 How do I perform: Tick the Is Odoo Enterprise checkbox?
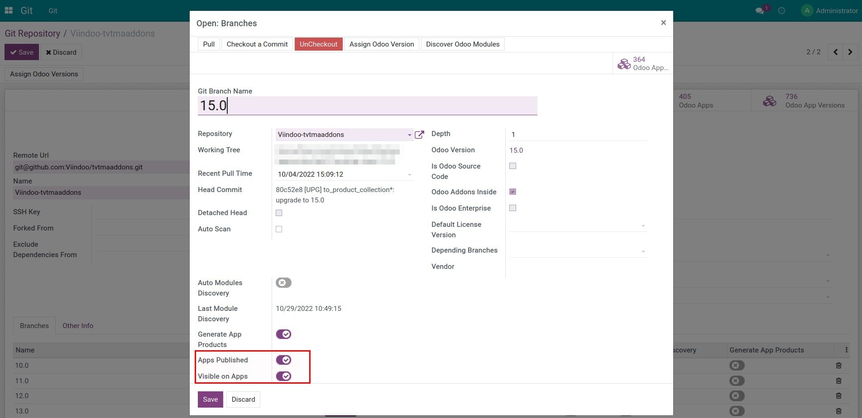512,208
